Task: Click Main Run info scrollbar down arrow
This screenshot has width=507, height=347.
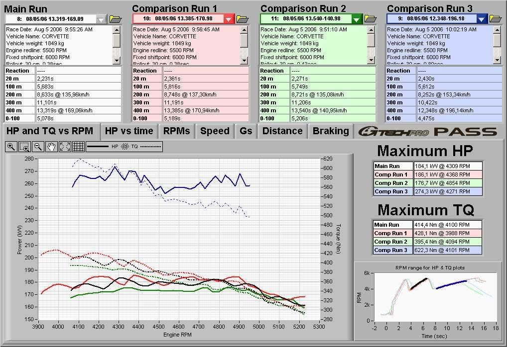Action: [117, 60]
